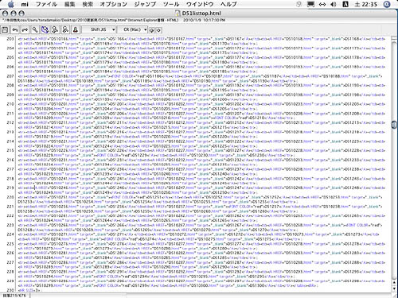Image resolution: width=398 pixels, height=298 pixels.
Task: Click the seventh toolbar icon before the stamp
Action: click(x=65, y=29)
